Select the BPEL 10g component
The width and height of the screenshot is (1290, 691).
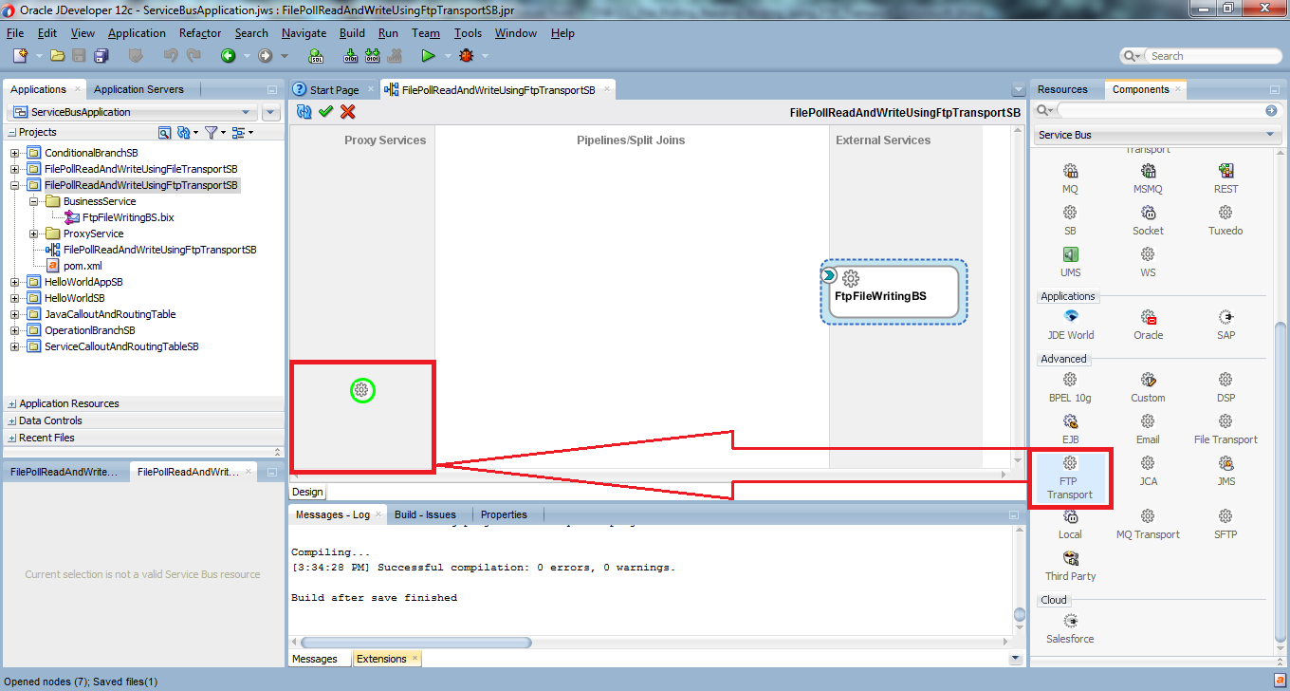coord(1070,386)
